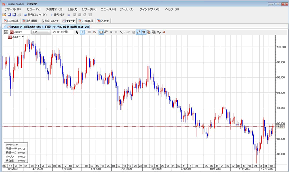Open the ウィンドウ (W) menu
This screenshot has width=289, height=172.
pyautogui.click(x=149, y=9)
